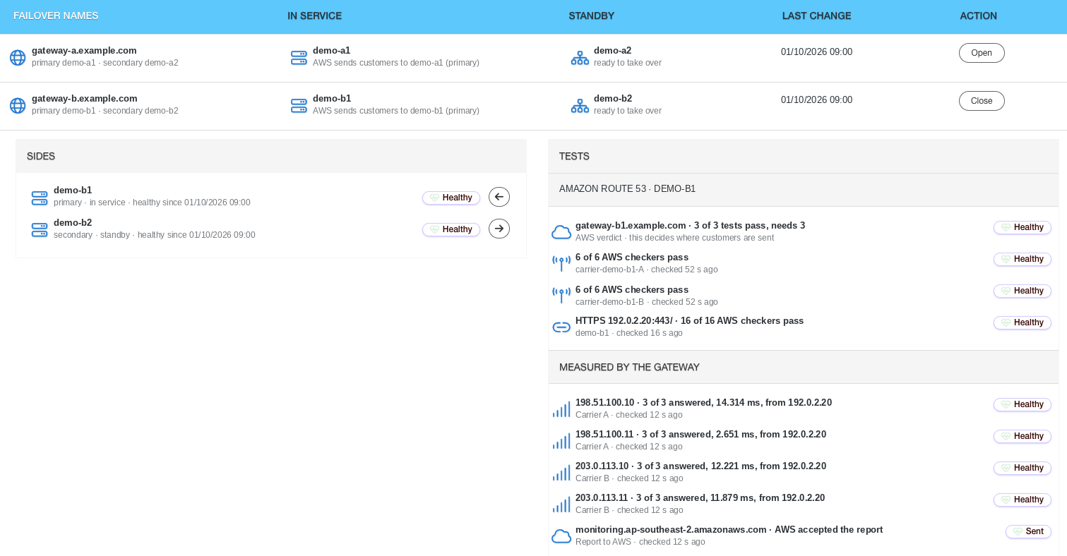
Task: Click the AMAZON ROUTE 53 · DEMO-B1 section heading
Action: (x=804, y=189)
